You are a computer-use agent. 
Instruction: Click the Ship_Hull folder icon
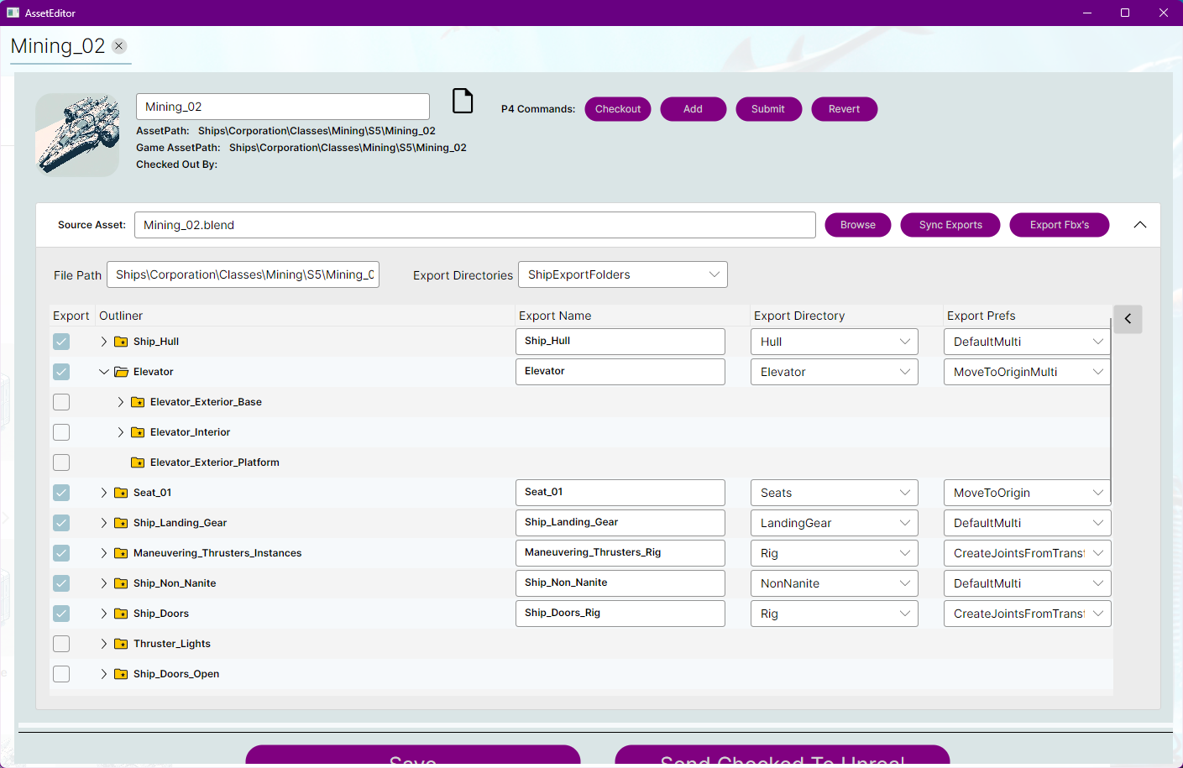click(121, 342)
